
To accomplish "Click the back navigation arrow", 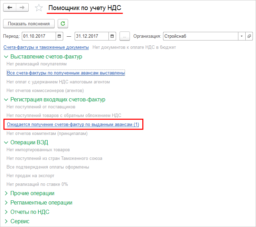I will tap(10, 8).
